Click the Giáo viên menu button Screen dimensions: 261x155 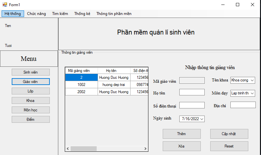31,82
